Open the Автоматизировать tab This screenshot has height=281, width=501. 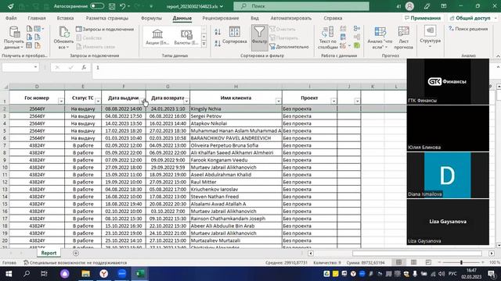(x=290, y=18)
